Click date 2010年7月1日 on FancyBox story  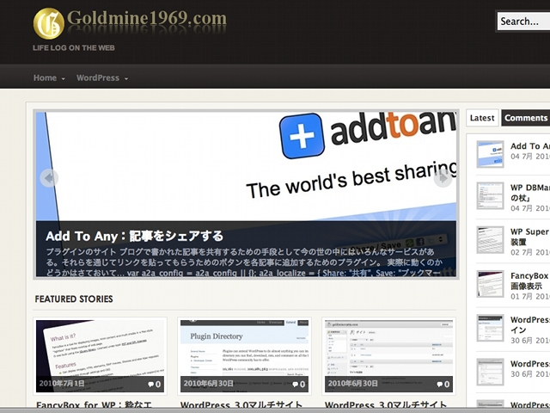coord(62,383)
